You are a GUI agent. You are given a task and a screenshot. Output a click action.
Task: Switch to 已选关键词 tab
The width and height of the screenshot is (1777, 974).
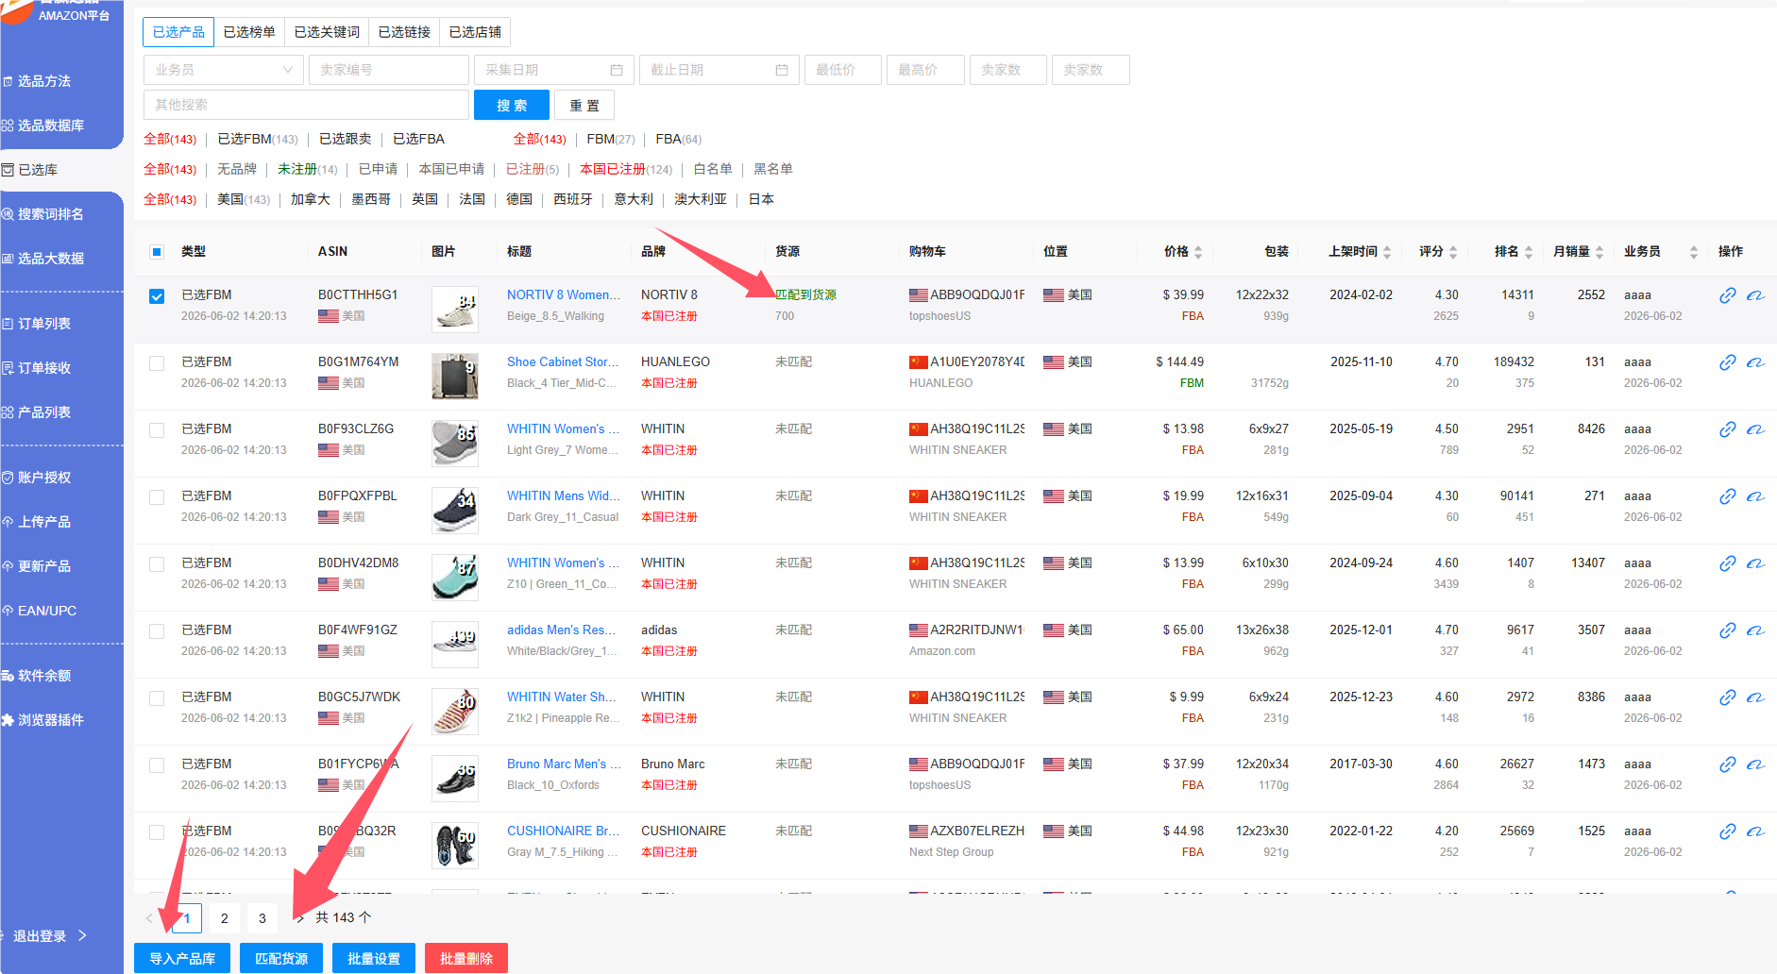[x=327, y=32]
